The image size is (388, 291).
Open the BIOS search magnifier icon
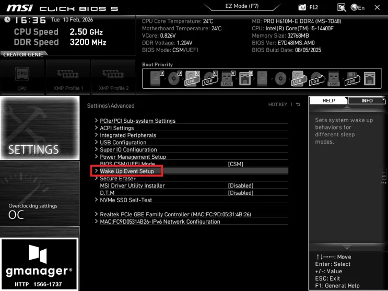[x=342, y=7]
